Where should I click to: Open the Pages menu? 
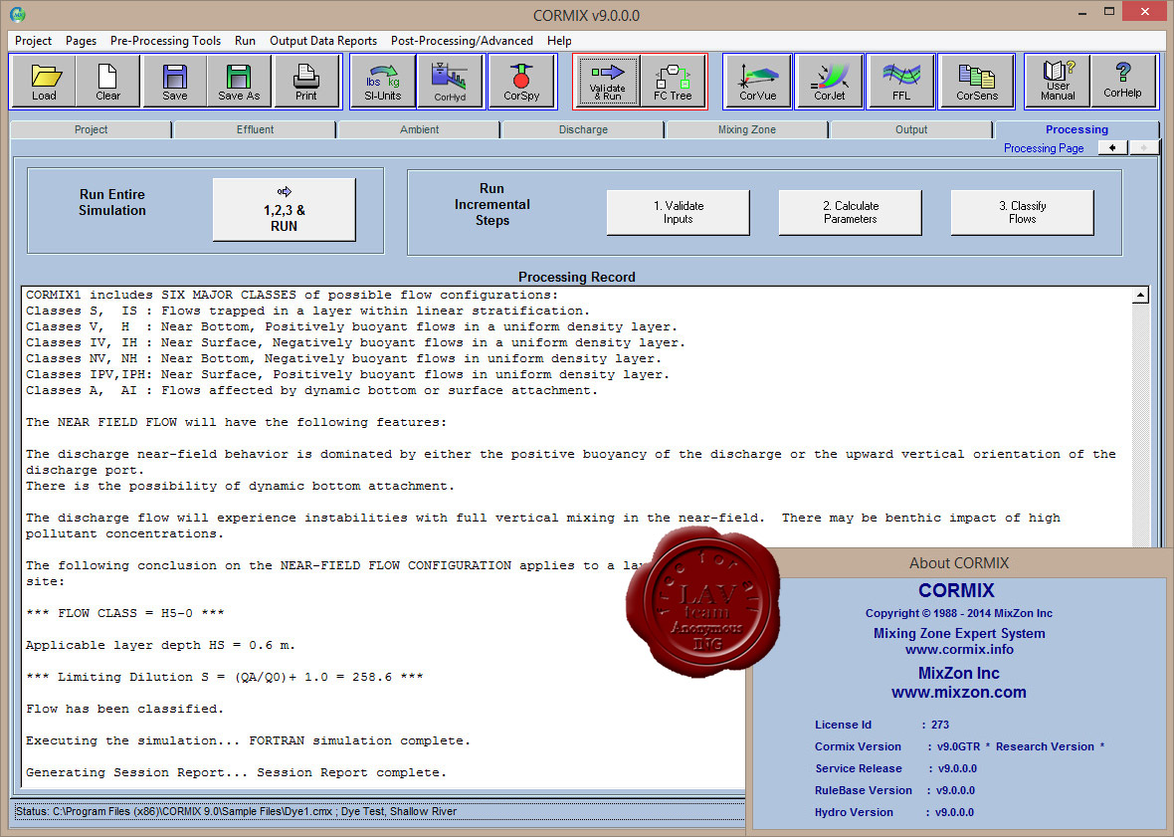coord(81,41)
